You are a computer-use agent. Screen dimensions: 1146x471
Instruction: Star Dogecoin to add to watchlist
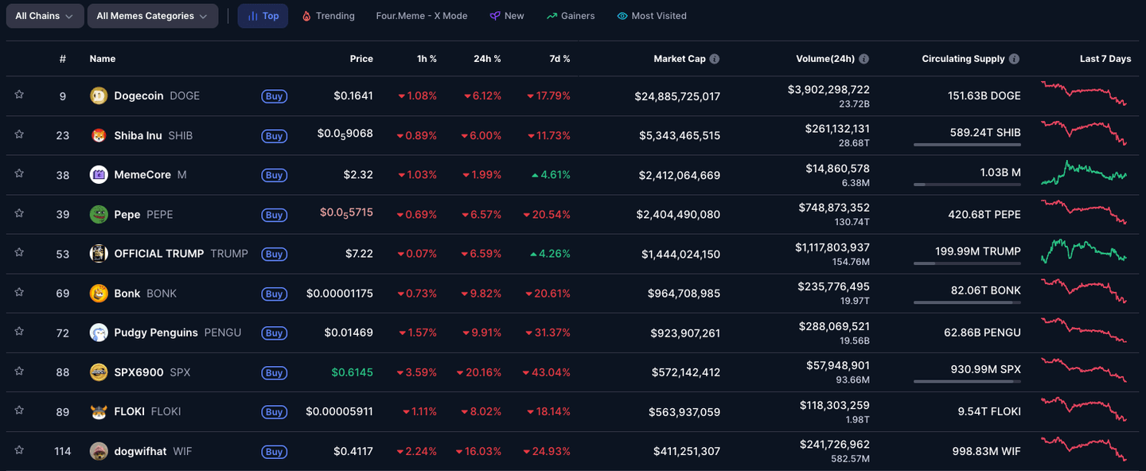pyautogui.click(x=19, y=95)
